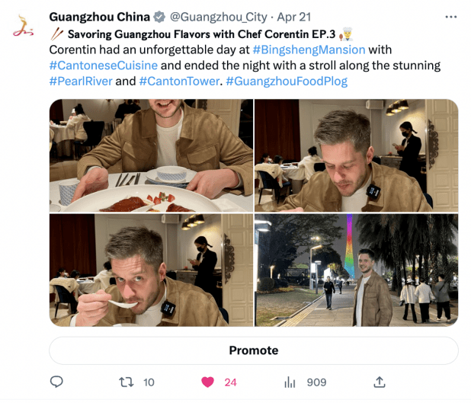Screen dimensions: 471x403
Task: Click the retweet arrows icon
Action: pos(127,382)
